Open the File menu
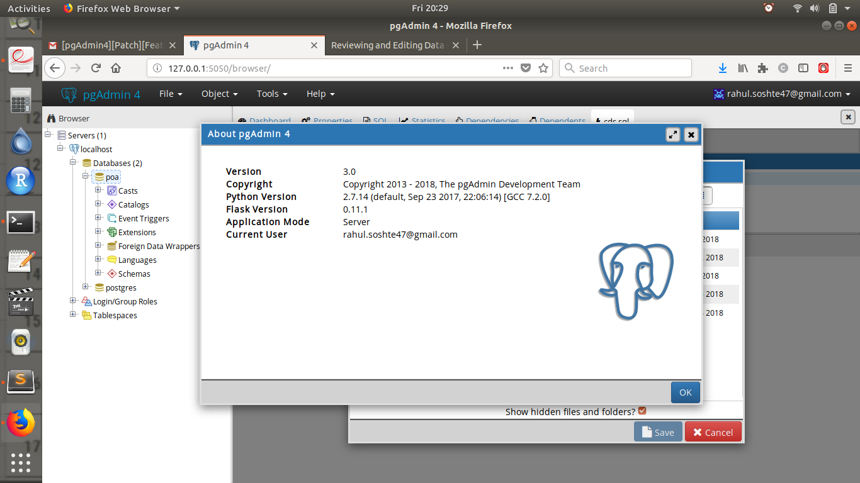Screen dimensions: 860x483 coord(170,94)
